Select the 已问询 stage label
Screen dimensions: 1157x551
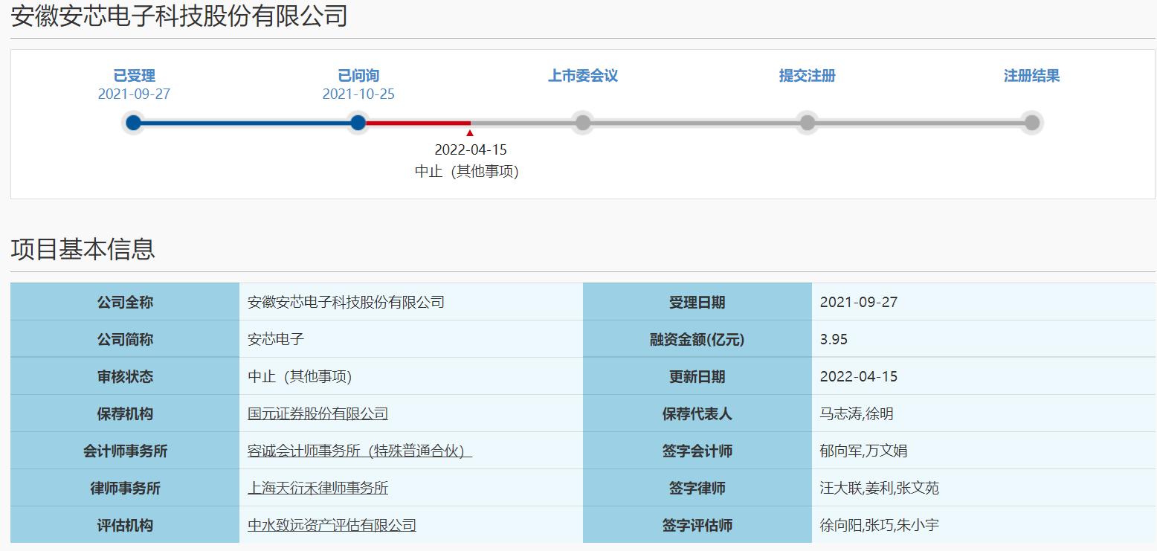click(358, 76)
